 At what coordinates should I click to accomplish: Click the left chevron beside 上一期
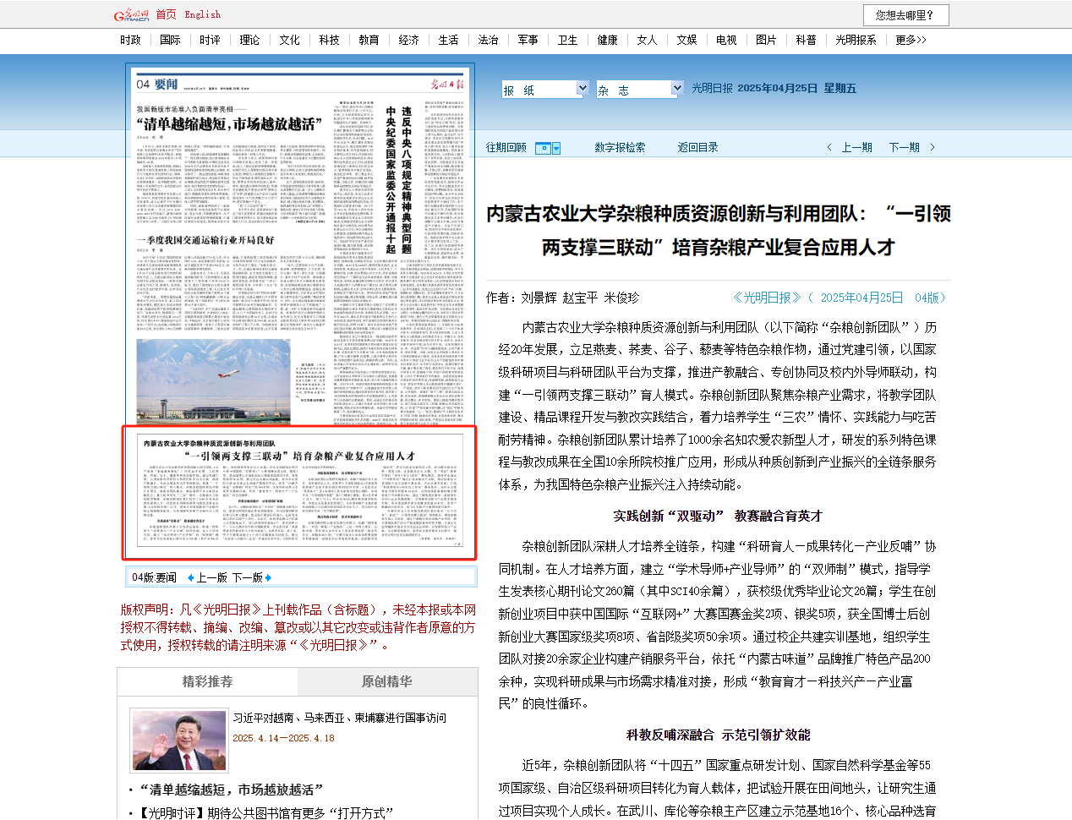829,148
